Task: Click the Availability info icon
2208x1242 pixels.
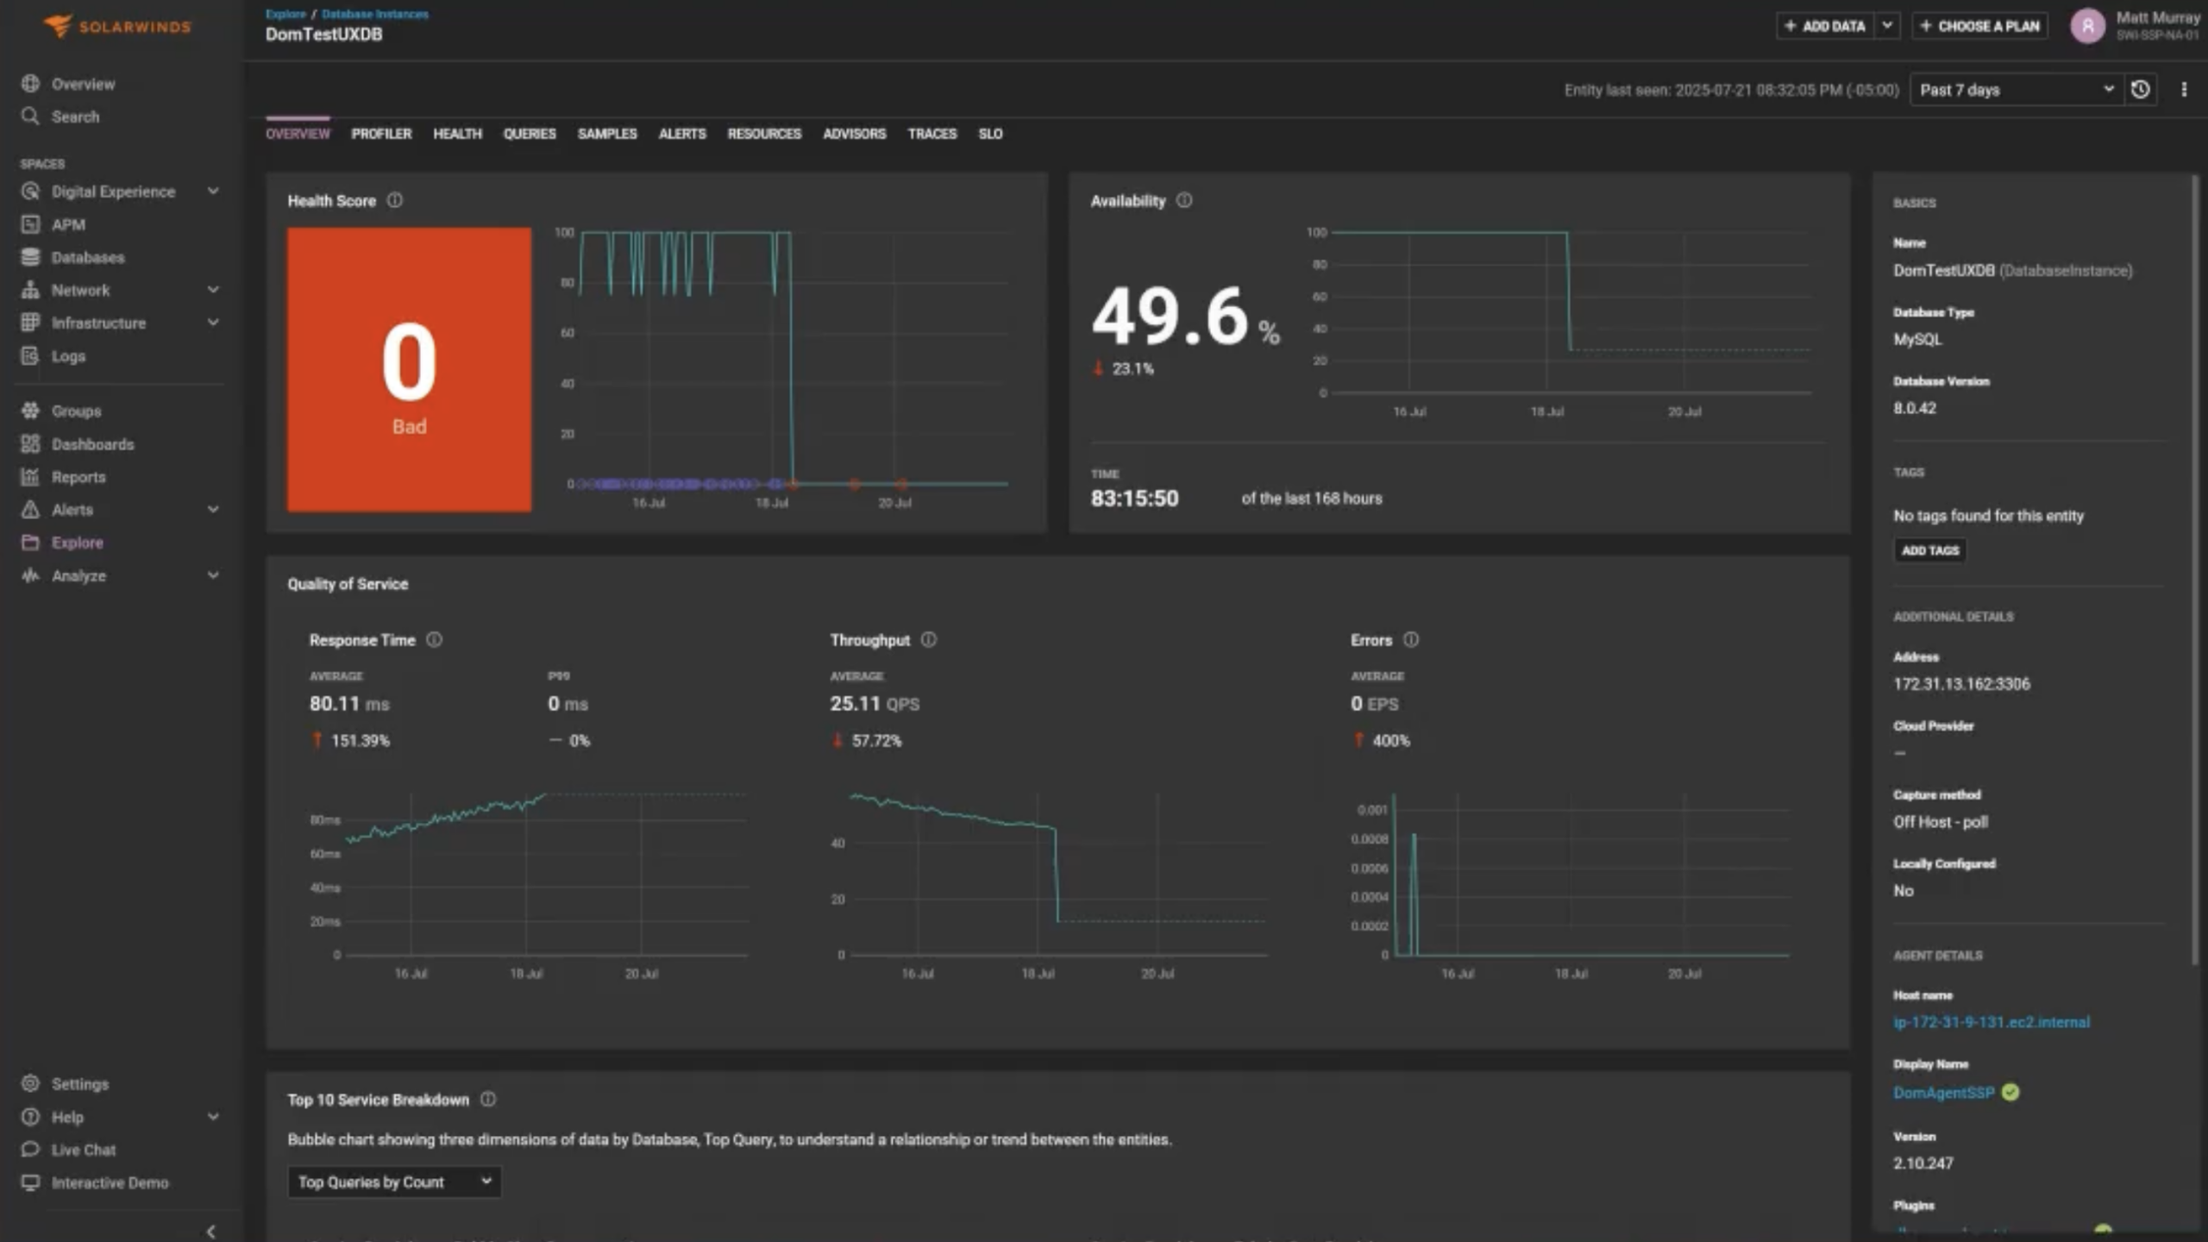Action: point(1184,200)
